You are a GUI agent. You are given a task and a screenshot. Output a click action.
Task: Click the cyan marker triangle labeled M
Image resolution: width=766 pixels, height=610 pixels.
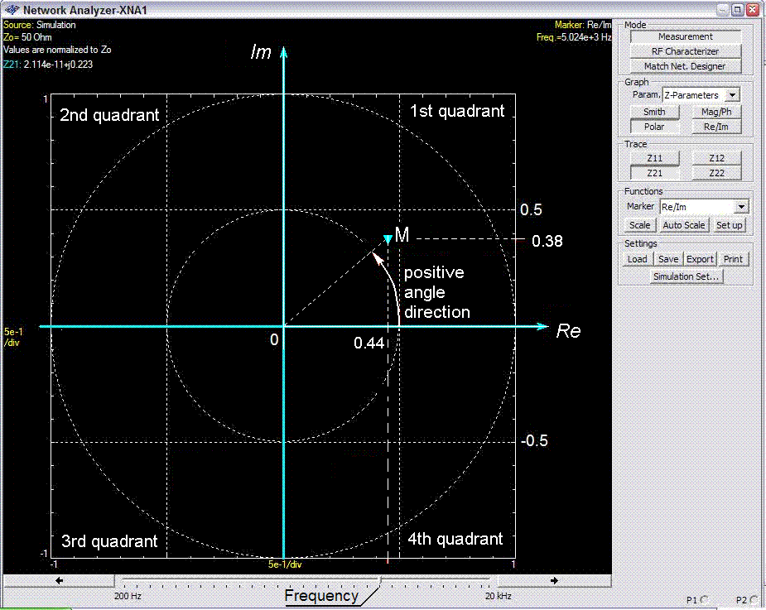[388, 238]
